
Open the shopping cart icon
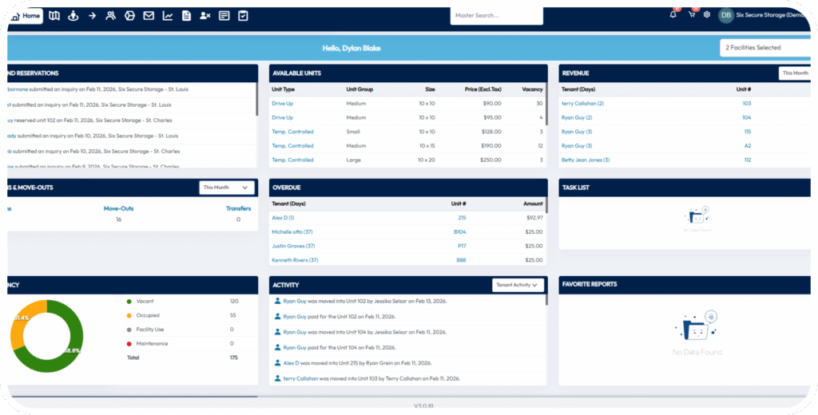click(x=691, y=15)
